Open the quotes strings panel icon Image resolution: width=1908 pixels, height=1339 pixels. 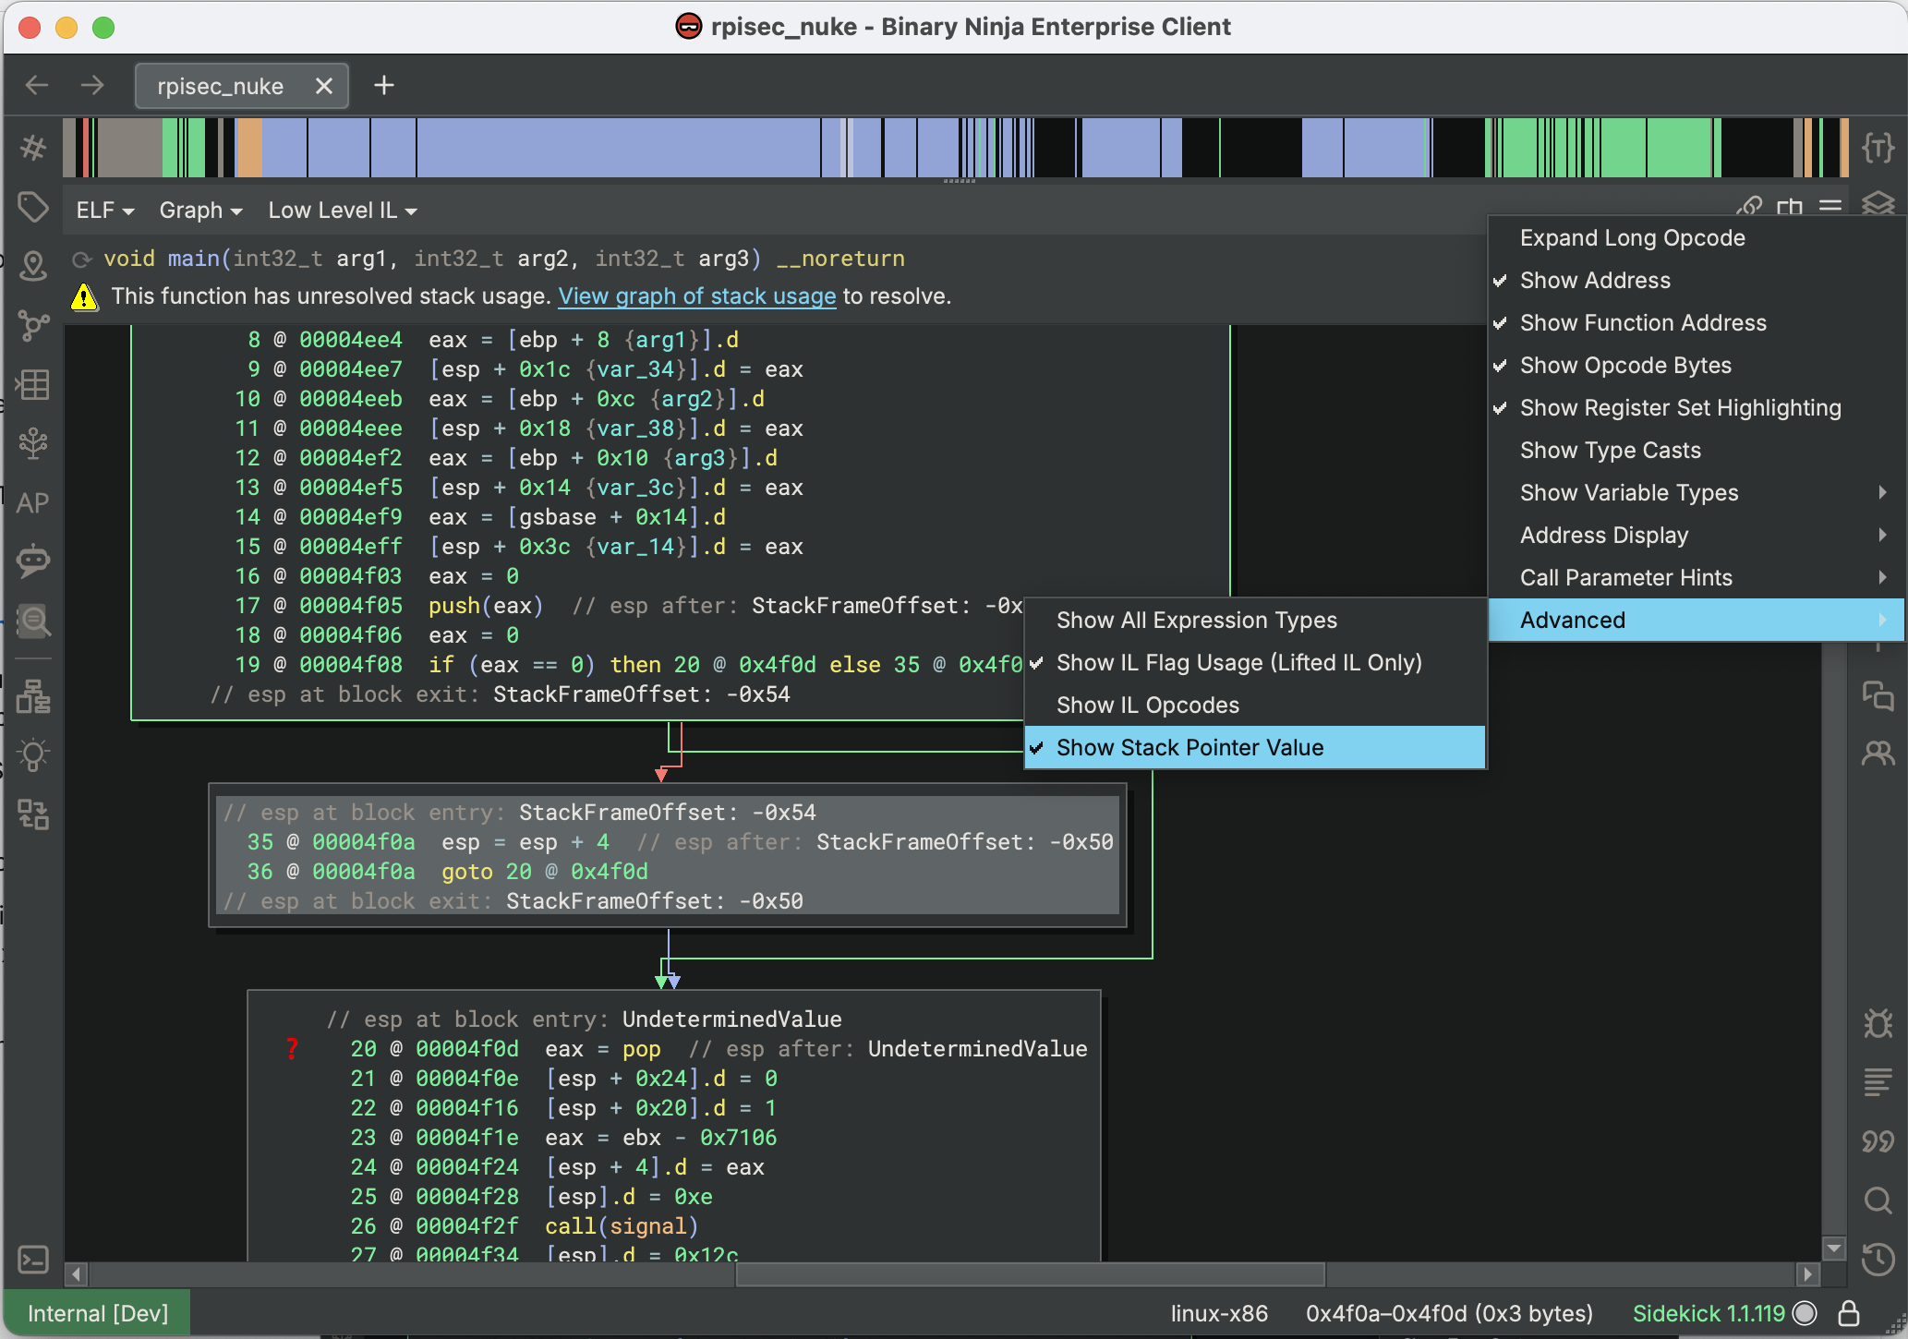point(1878,1141)
